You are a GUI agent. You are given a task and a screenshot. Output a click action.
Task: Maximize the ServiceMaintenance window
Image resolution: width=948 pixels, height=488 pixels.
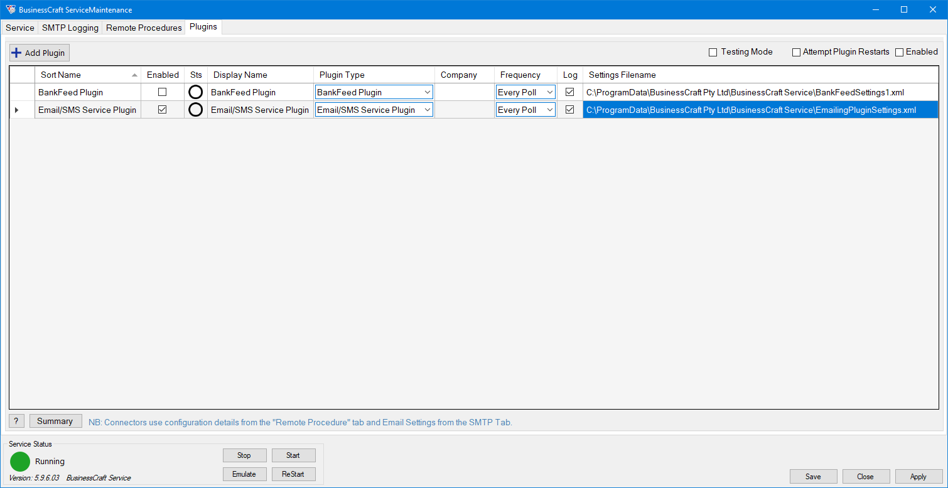point(904,9)
